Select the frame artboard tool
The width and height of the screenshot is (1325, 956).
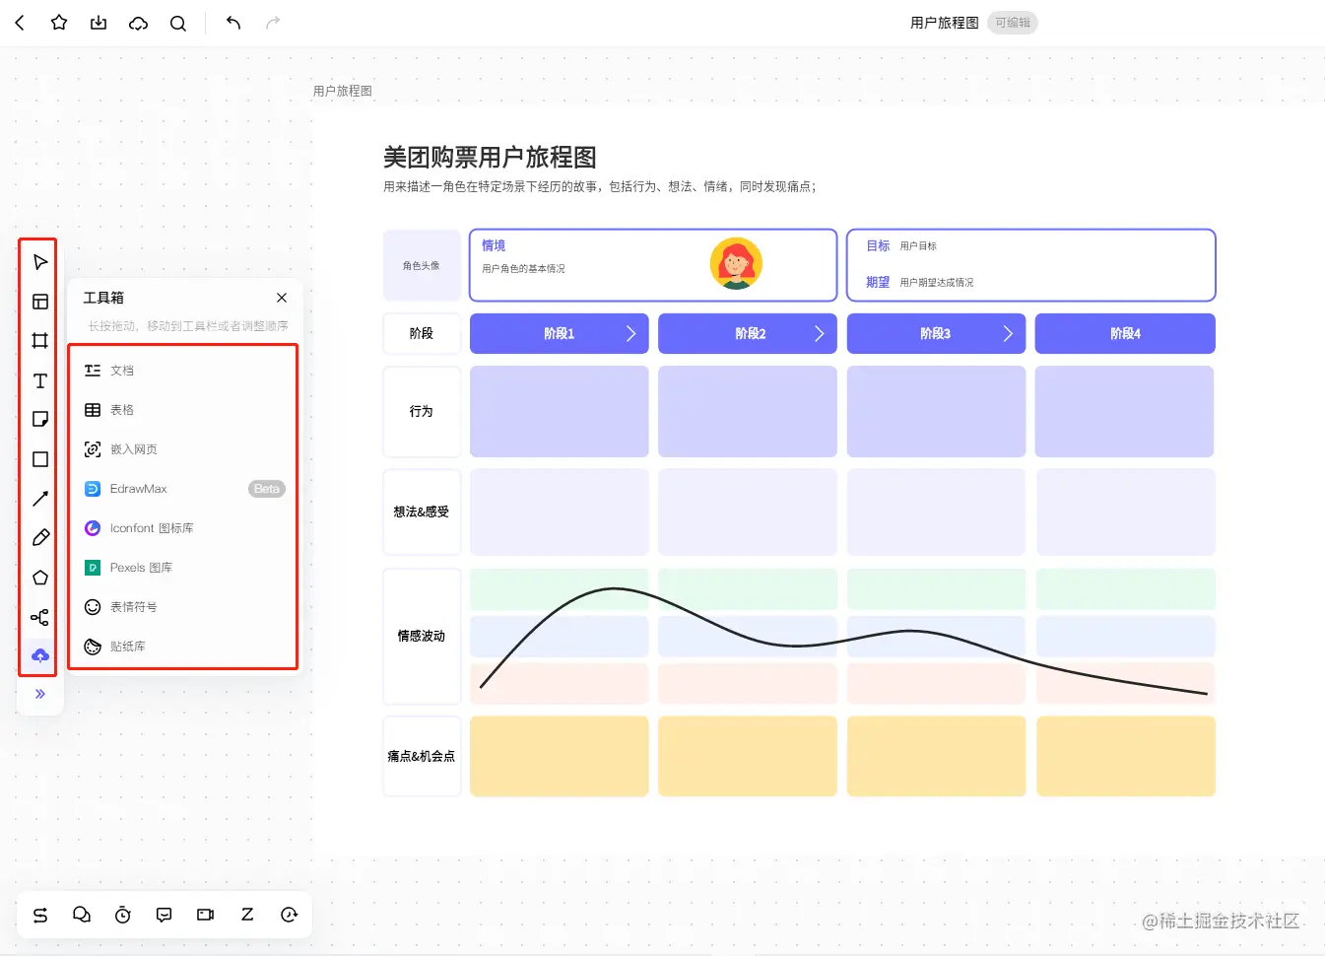40,341
